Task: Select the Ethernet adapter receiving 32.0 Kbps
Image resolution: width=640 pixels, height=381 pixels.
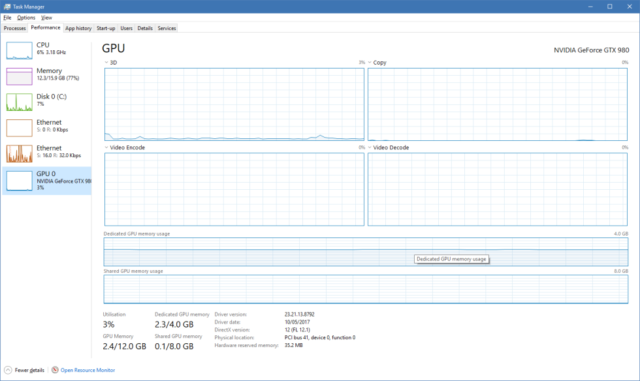Action: point(19,154)
